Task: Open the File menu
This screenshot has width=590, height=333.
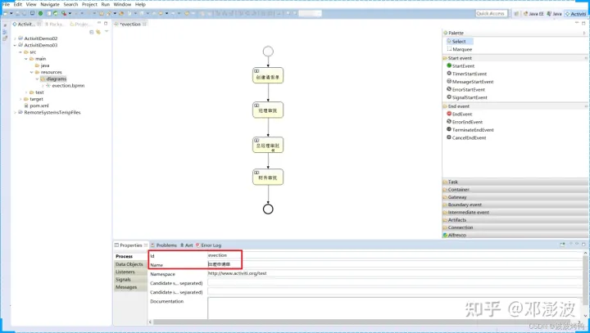Action: coord(6,5)
